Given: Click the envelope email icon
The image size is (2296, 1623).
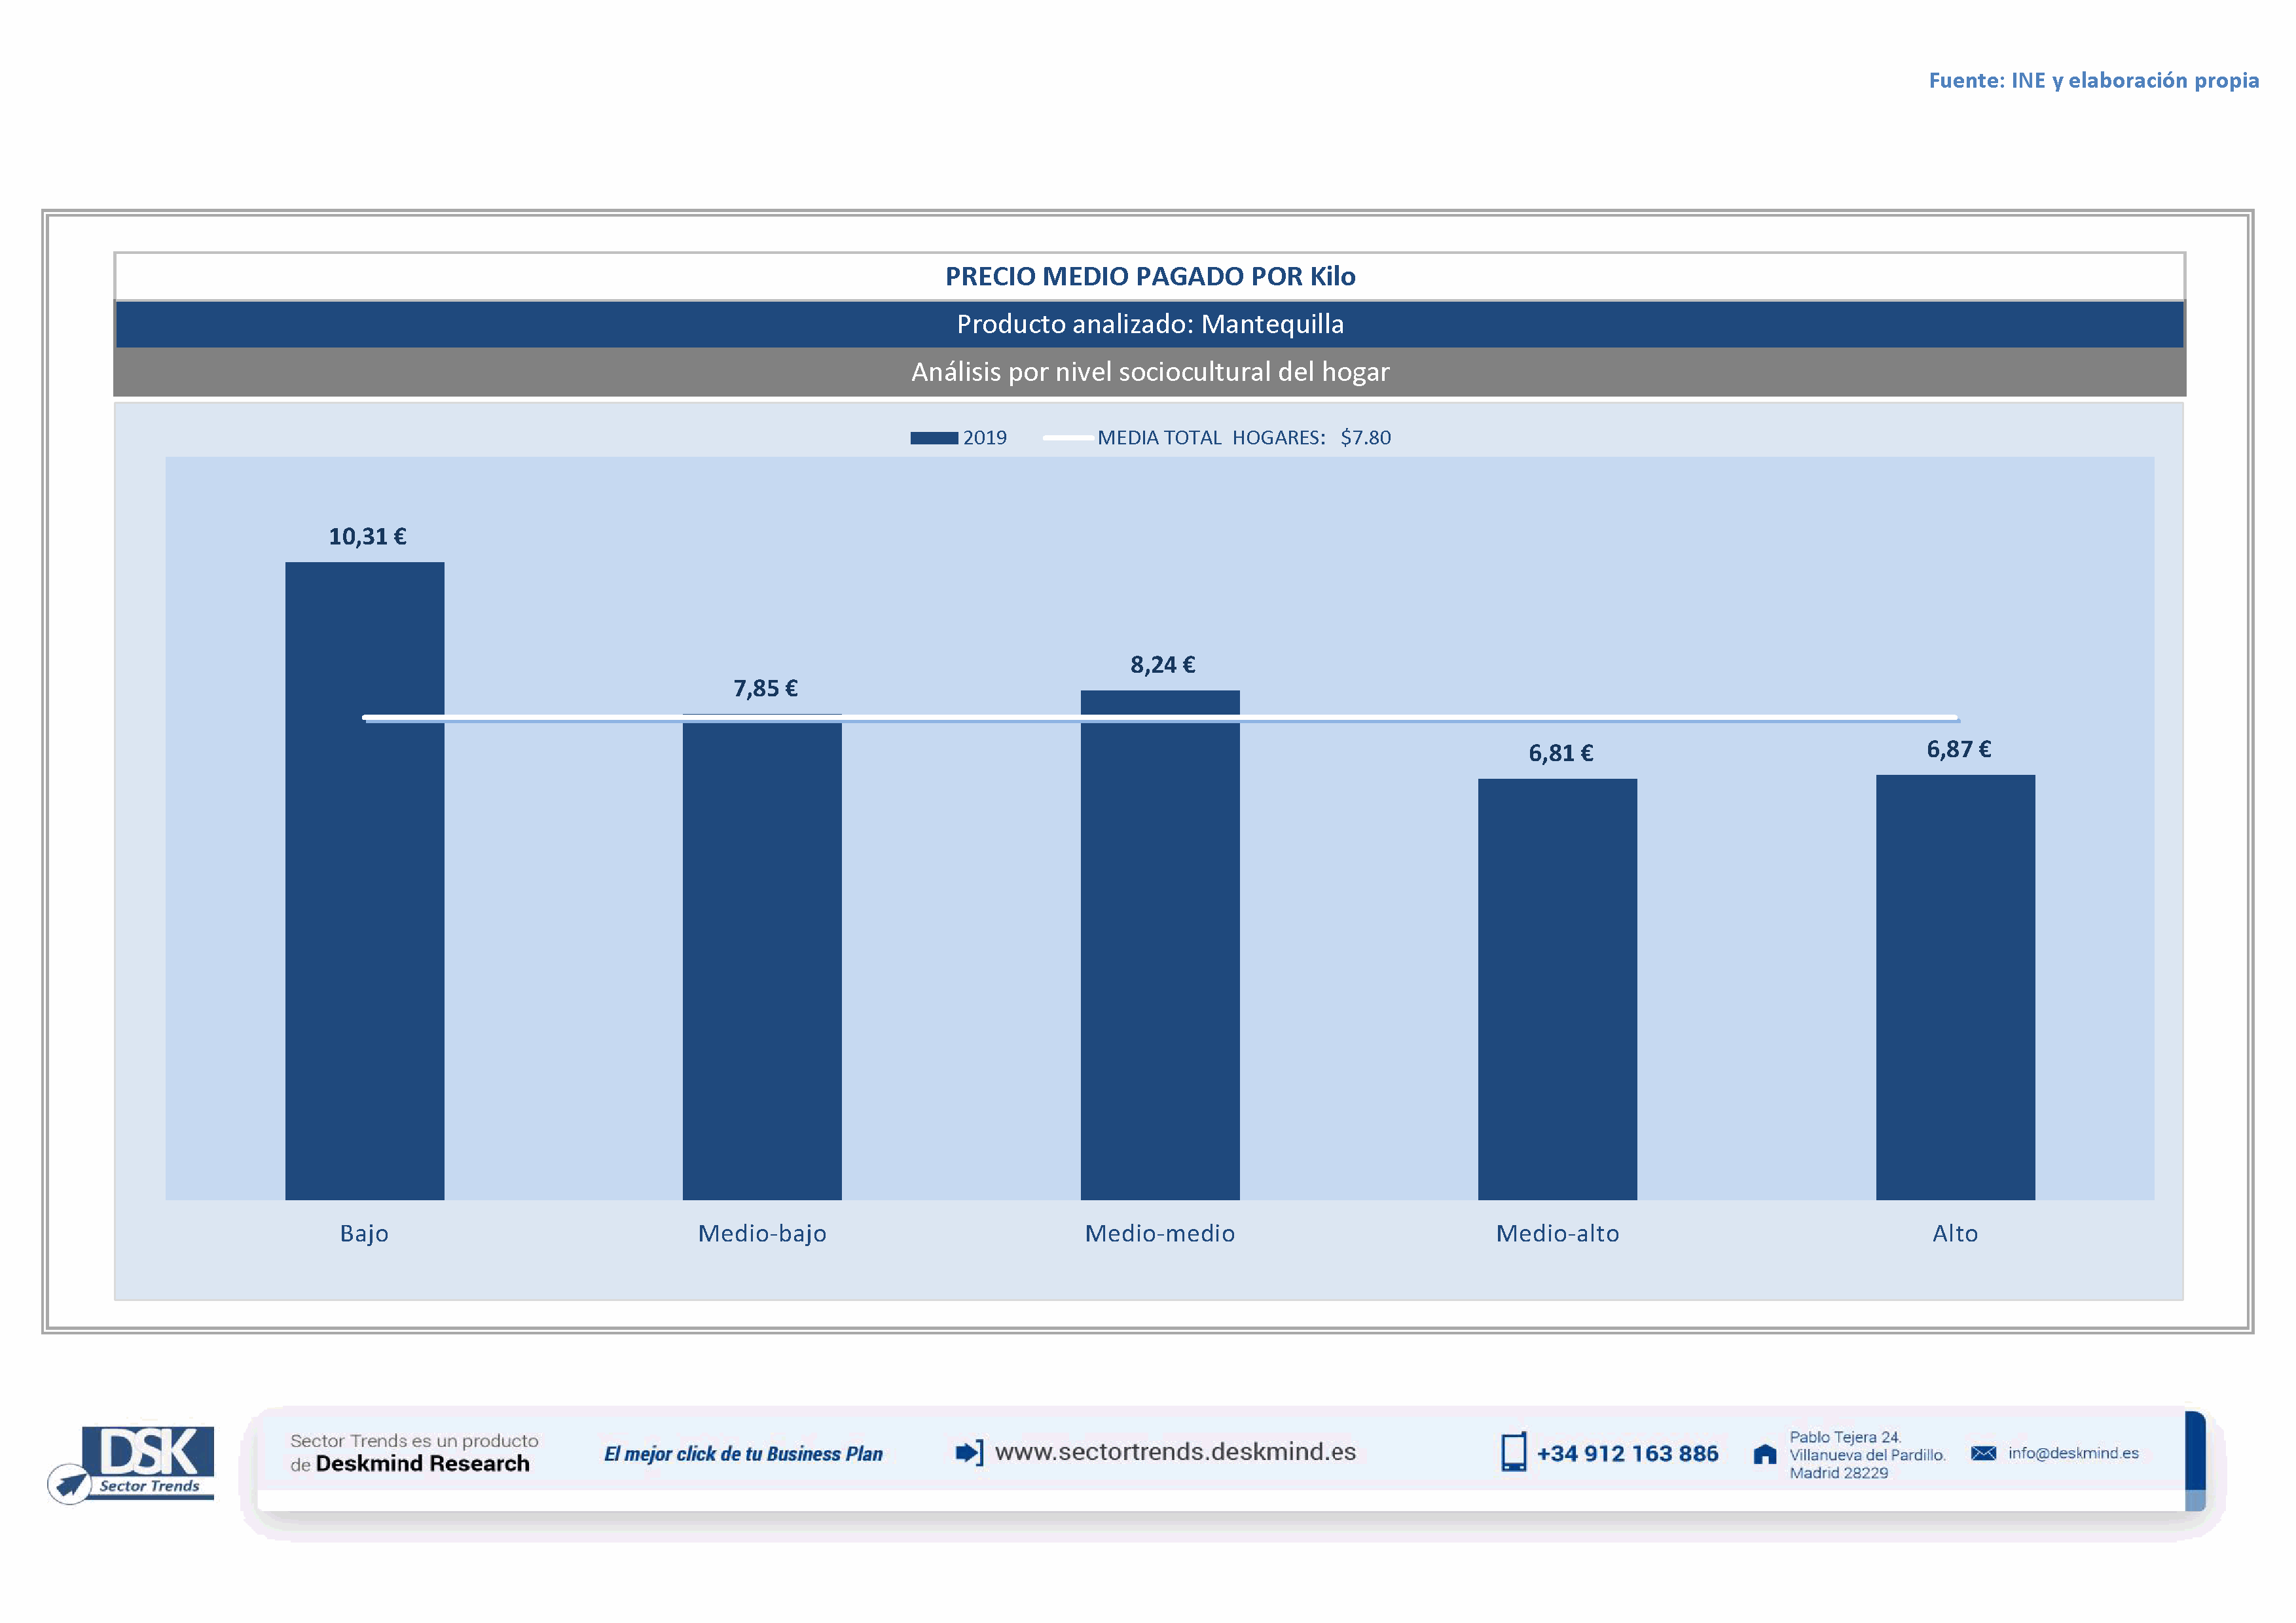Looking at the screenshot, I should point(1983,1452).
